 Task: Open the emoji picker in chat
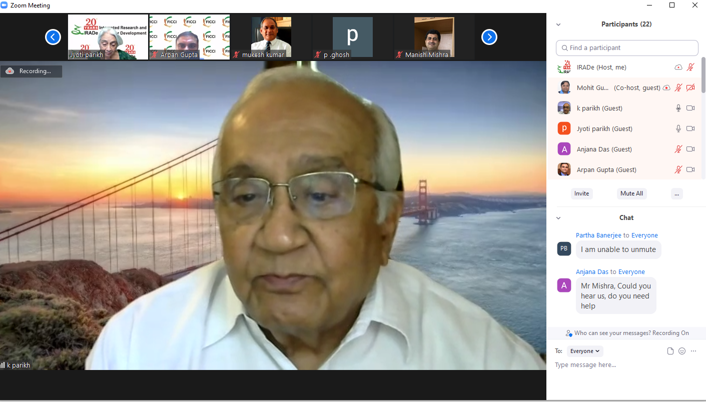[682, 351]
